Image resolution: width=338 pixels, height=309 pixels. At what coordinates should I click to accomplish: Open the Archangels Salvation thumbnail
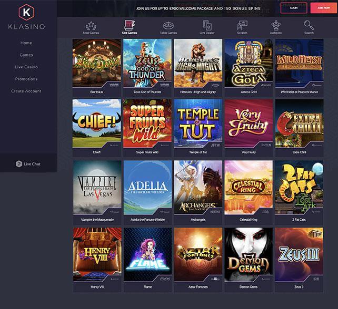click(x=198, y=188)
